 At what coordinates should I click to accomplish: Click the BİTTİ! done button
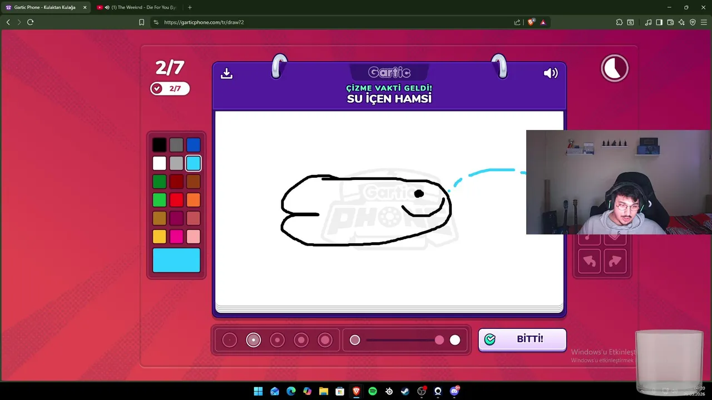point(522,339)
